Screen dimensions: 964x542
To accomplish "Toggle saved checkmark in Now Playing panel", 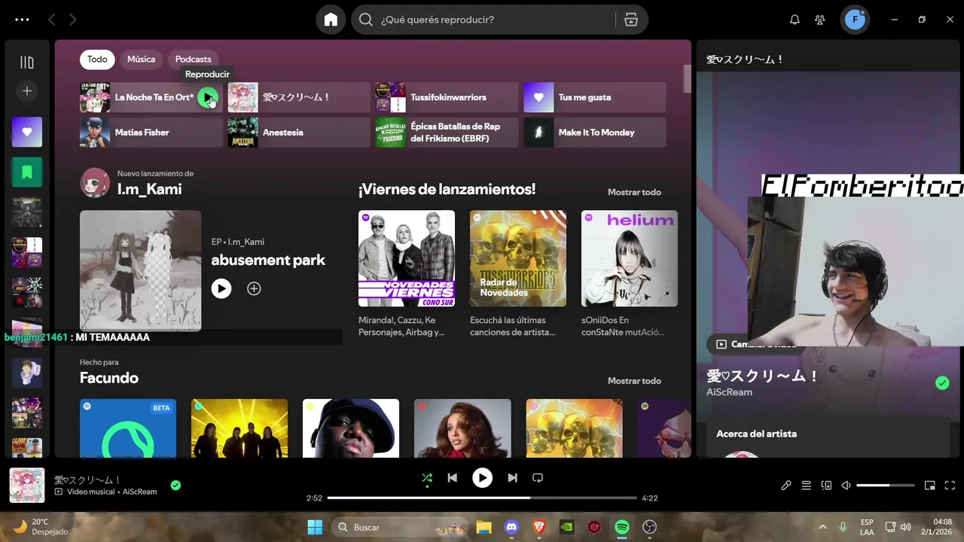I will pos(942,383).
